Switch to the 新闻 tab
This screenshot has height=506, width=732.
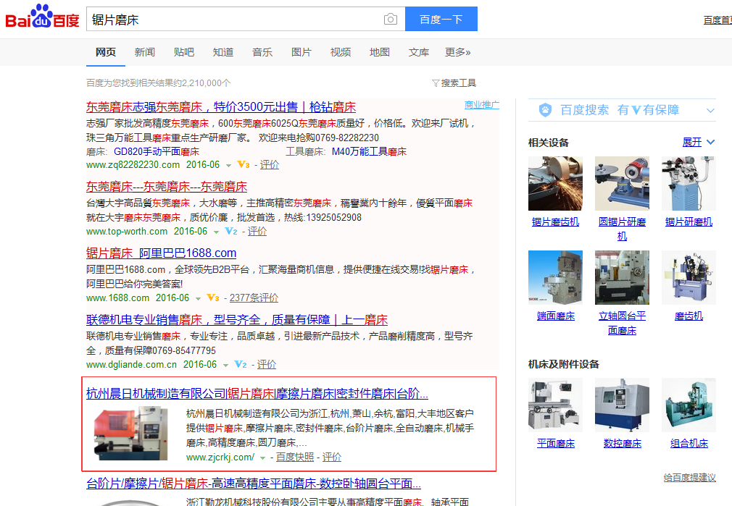click(144, 52)
